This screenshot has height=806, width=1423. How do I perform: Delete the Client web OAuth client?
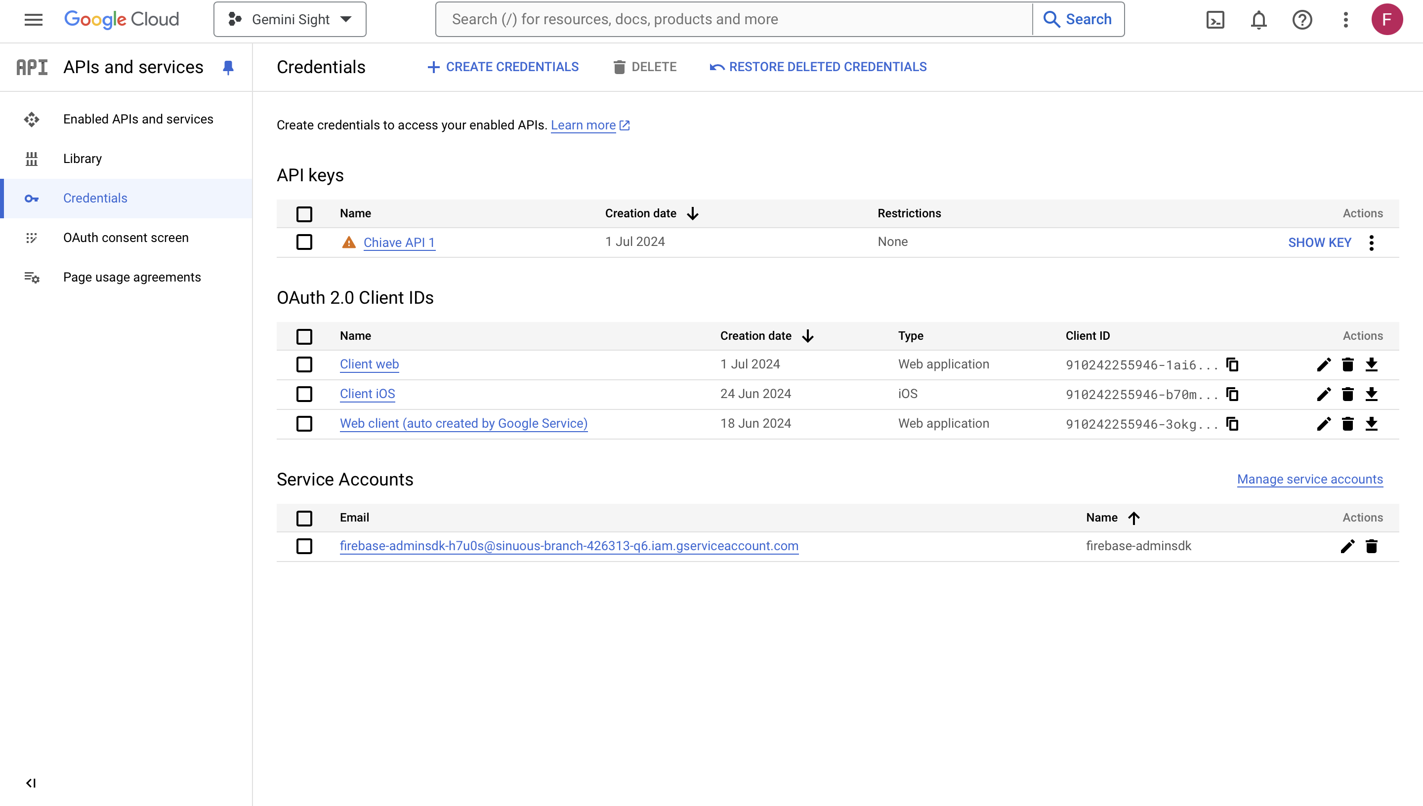click(x=1348, y=364)
